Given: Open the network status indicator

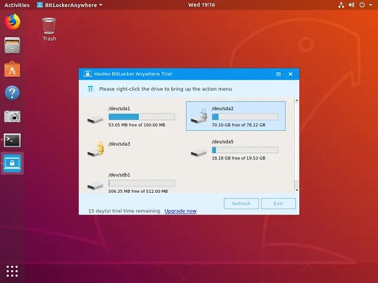Looking at the screenshot, I should pyautogui.click(x=341, y=5).
